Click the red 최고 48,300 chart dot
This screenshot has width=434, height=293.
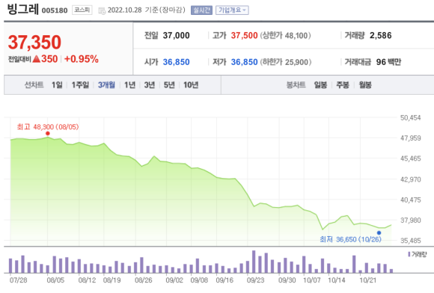pos(48,134)
